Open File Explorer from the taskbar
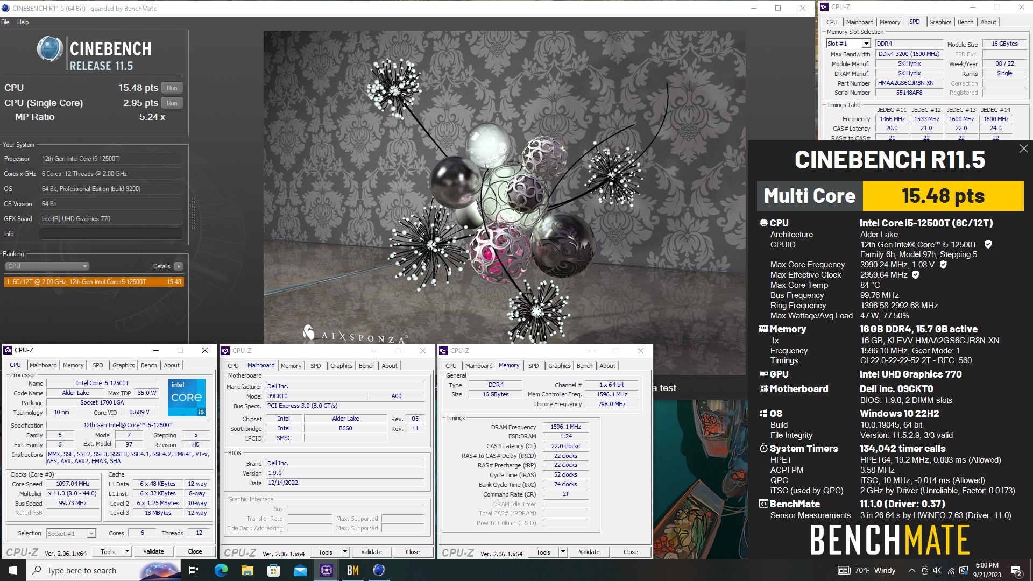 click(x=247, y=570)
